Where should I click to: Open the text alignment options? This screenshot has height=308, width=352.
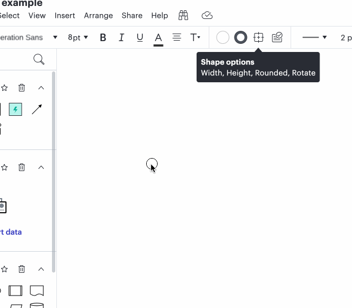coord(177,37)
